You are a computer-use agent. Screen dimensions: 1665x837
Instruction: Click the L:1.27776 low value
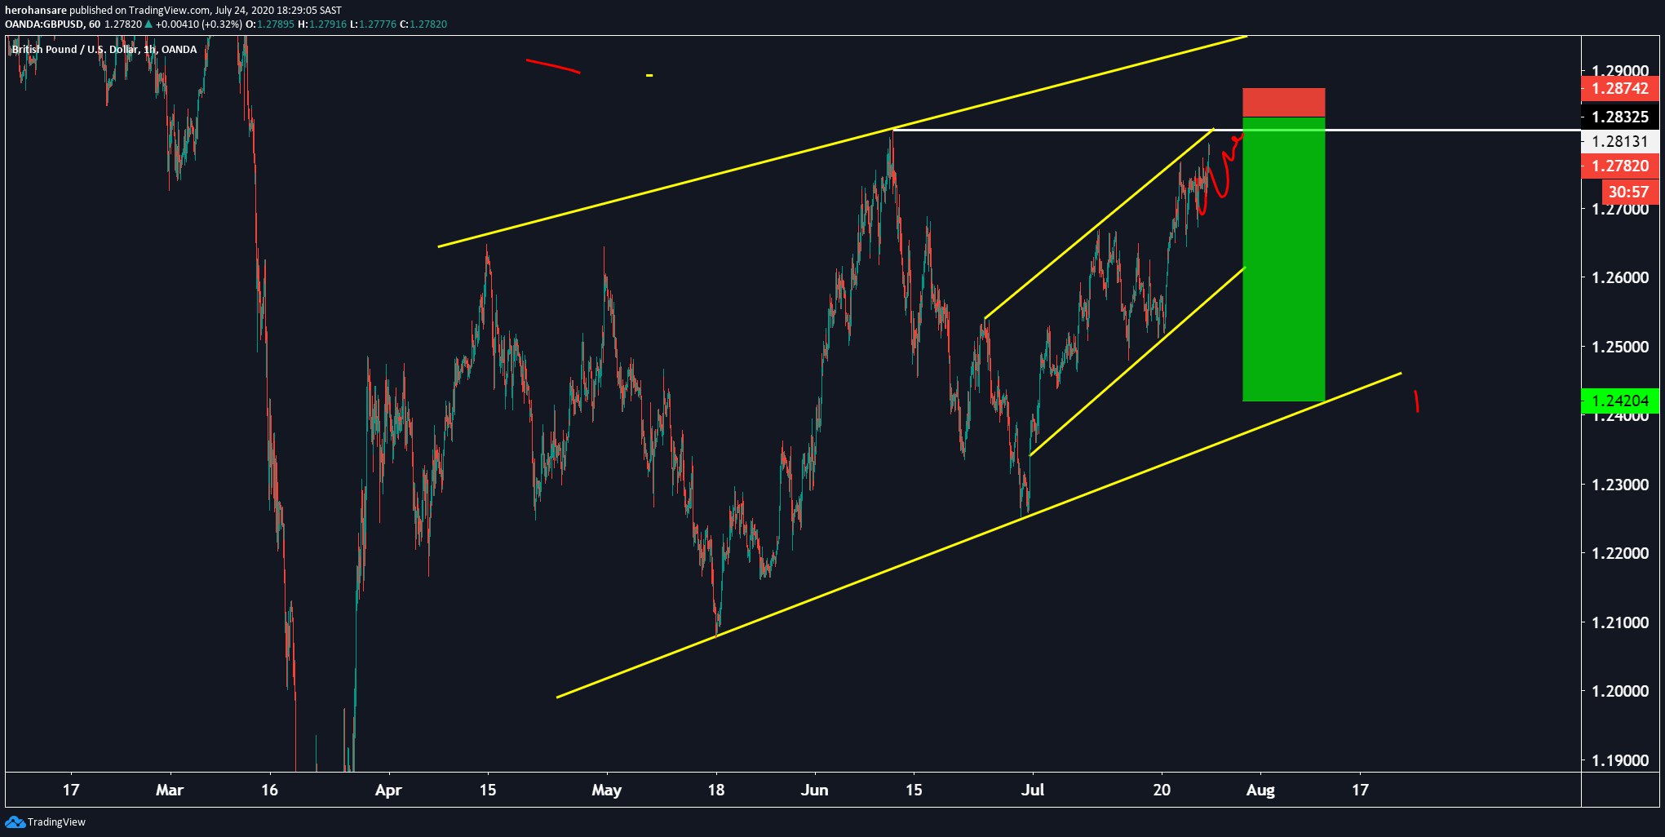373,24
